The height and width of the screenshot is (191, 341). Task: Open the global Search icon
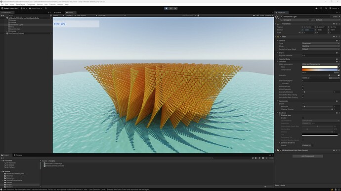326,8
